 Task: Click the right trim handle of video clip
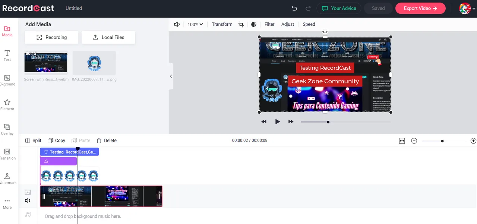[159, 196]
